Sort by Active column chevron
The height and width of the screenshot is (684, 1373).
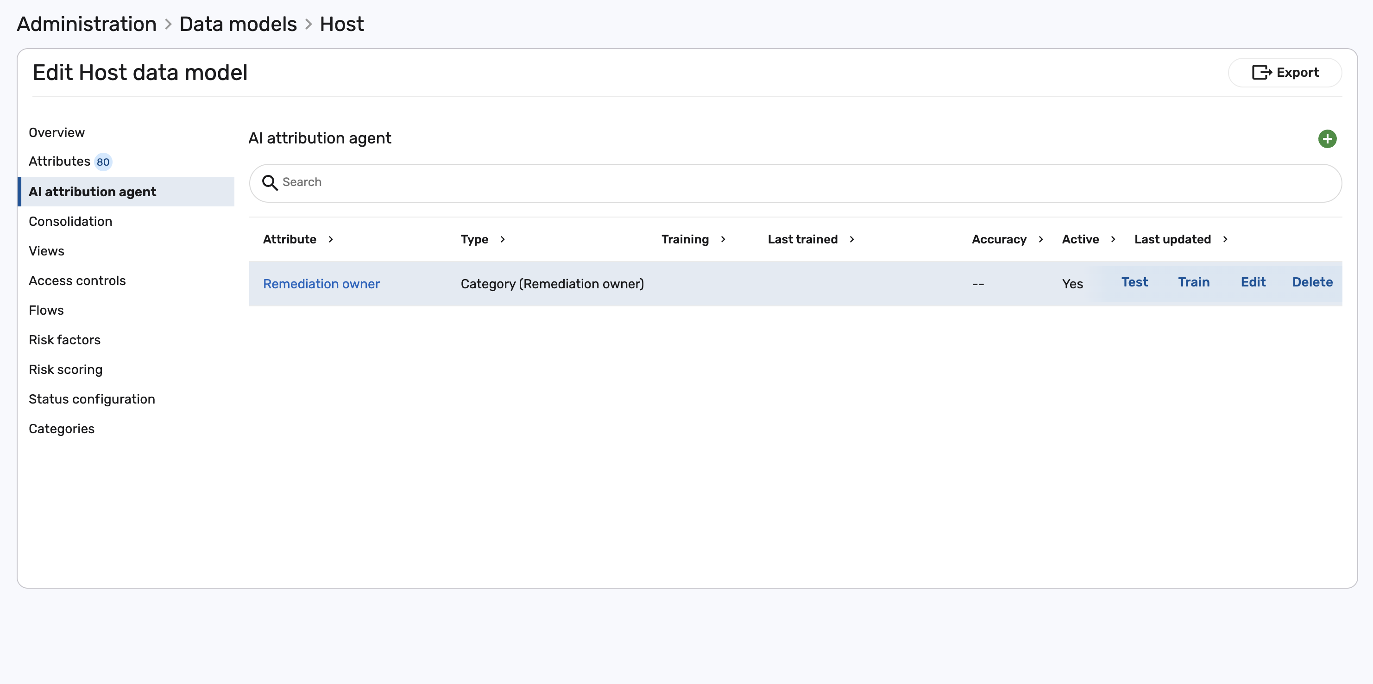pyautogui.click(x=1114, y=240)
